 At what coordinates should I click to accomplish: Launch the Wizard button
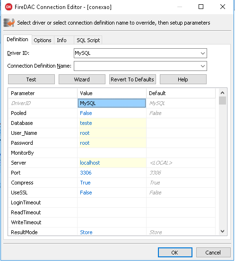[82, 79]
